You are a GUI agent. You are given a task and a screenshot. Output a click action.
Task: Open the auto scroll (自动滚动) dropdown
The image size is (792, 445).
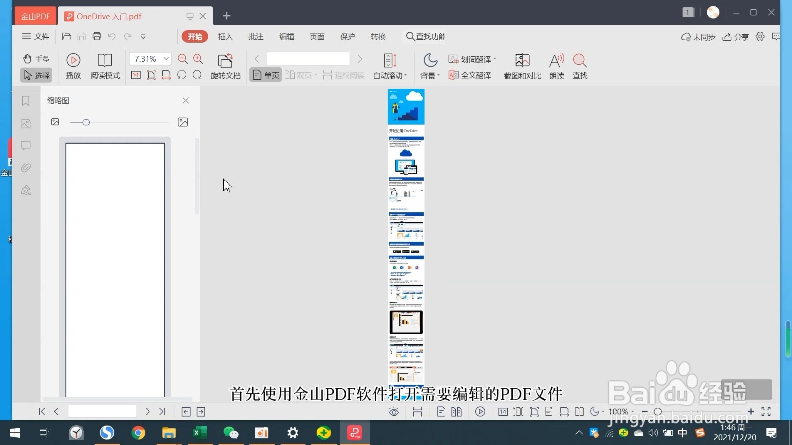tap(390, 75)
